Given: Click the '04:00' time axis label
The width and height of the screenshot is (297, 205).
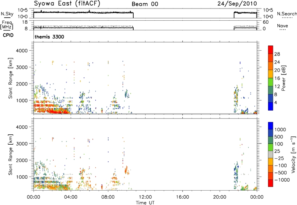Looking at the screenshot, I should [x=71, y=197].
